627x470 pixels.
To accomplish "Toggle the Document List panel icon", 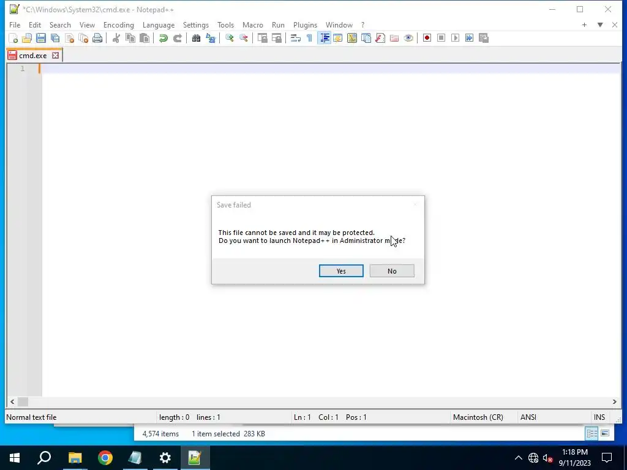I will point(366,38).
